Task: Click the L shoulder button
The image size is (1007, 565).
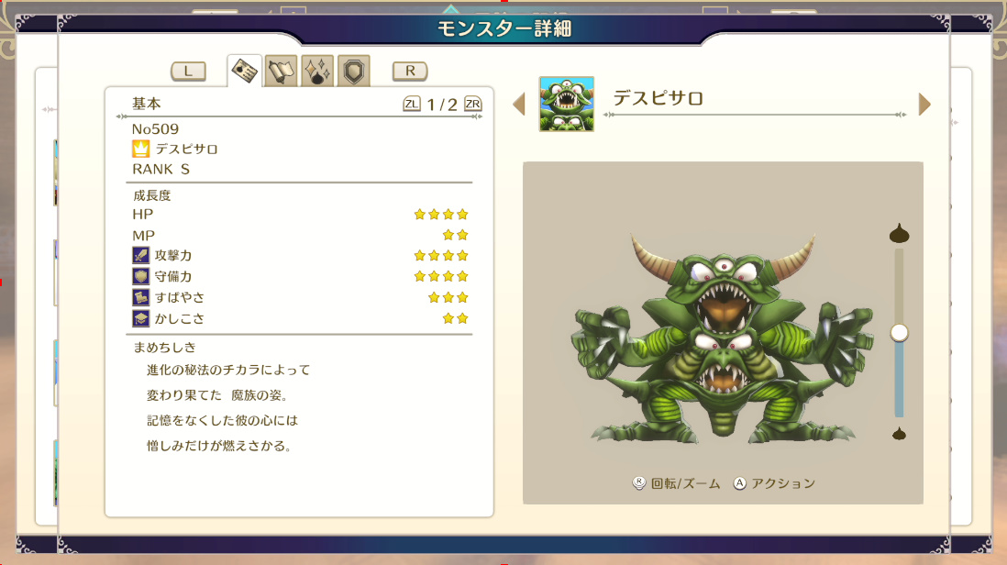Action: coord(188,72)
